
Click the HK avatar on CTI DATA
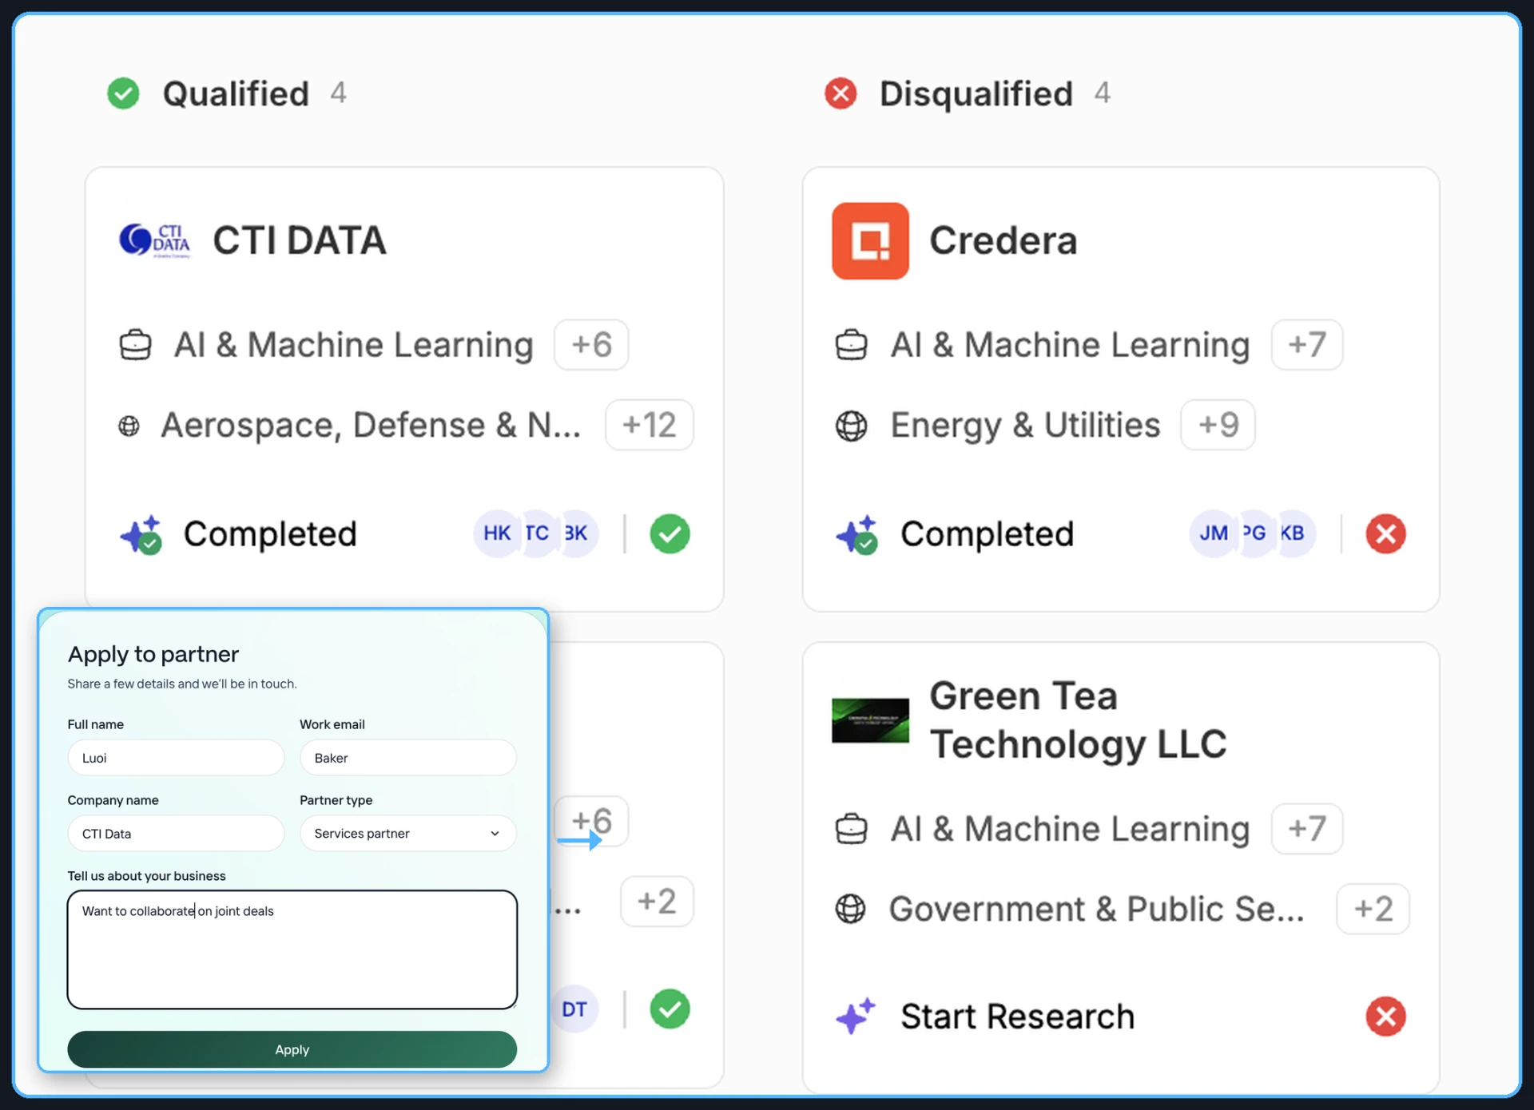pyautogui.click(x=496, y=533)
